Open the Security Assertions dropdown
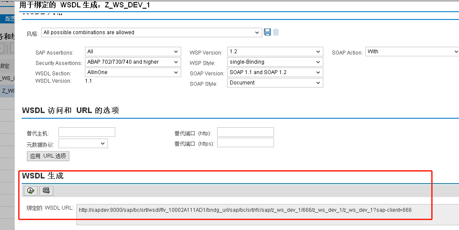459x230 pixels. (133, 62)
